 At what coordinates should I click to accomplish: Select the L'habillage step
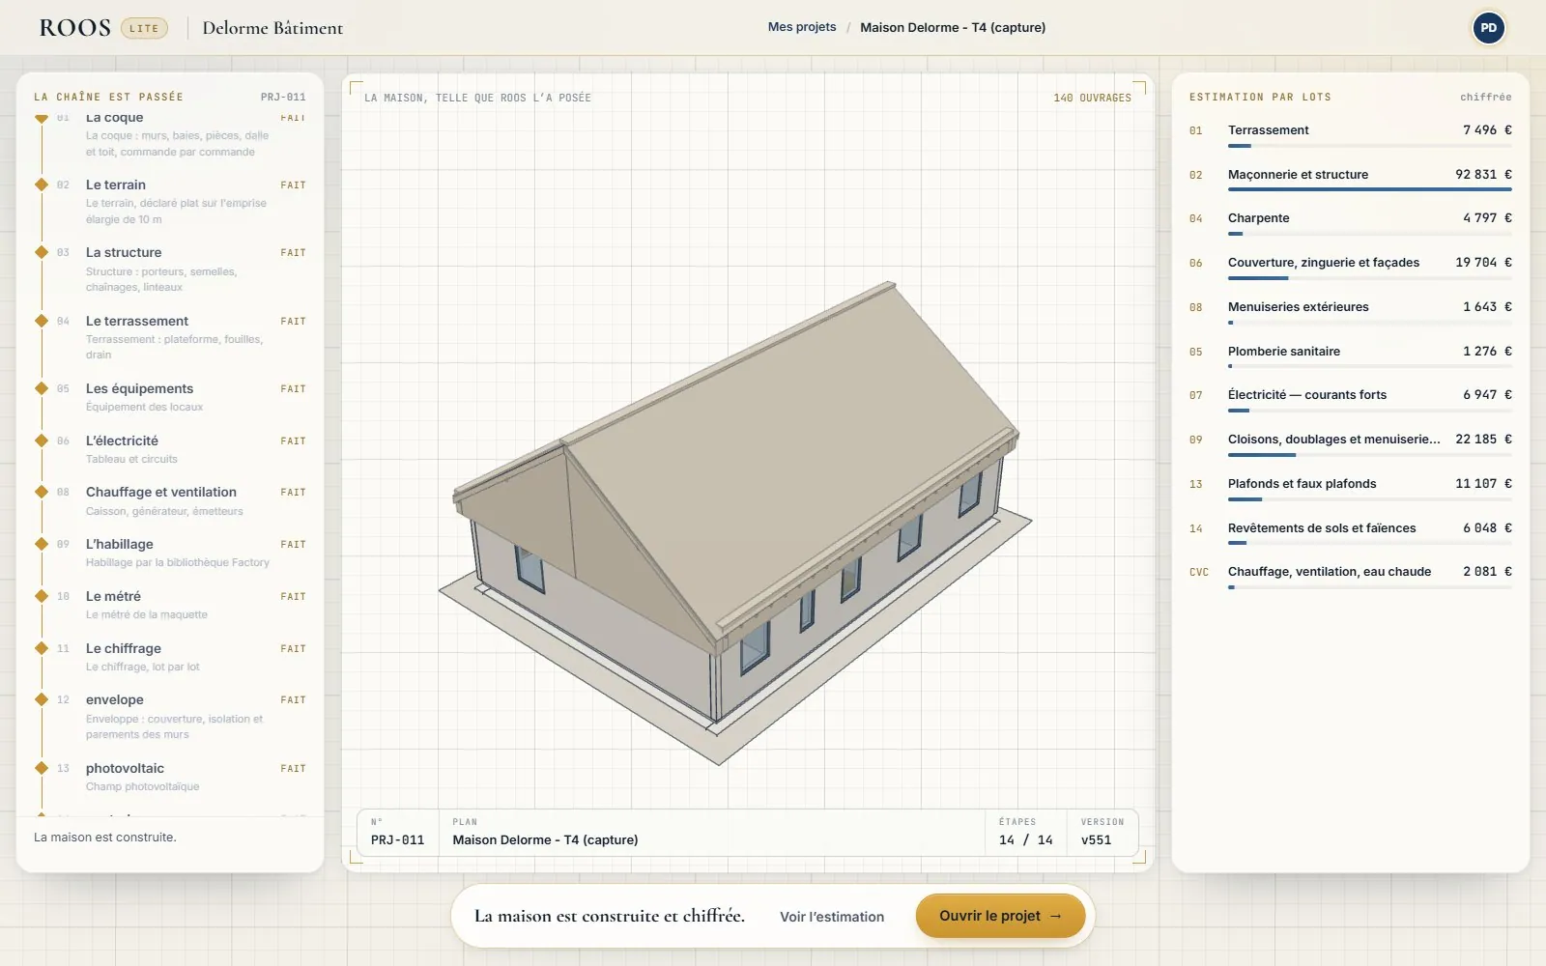point(170,553)
